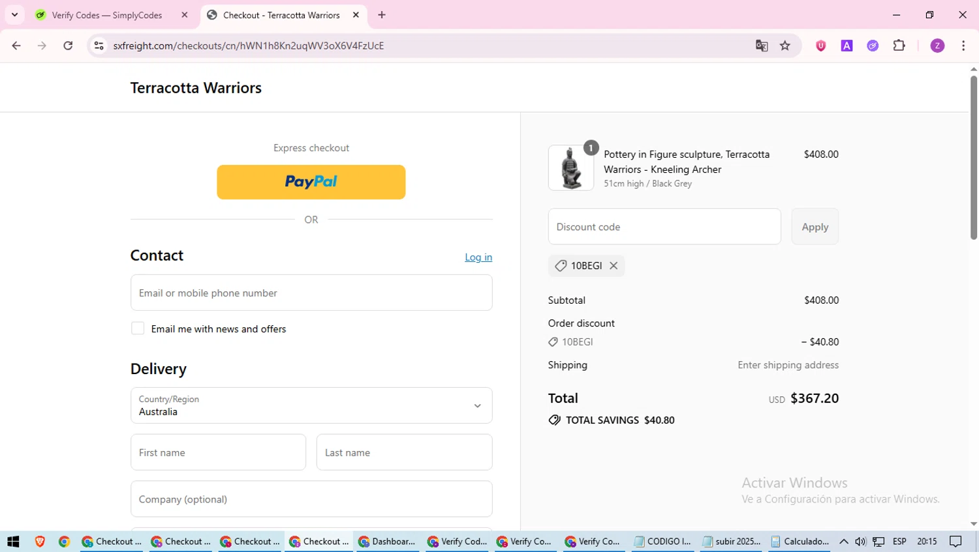The width and height of the screenshot is (979, 552).
Task: Open a new browser tab
Action: click(382, 15)
